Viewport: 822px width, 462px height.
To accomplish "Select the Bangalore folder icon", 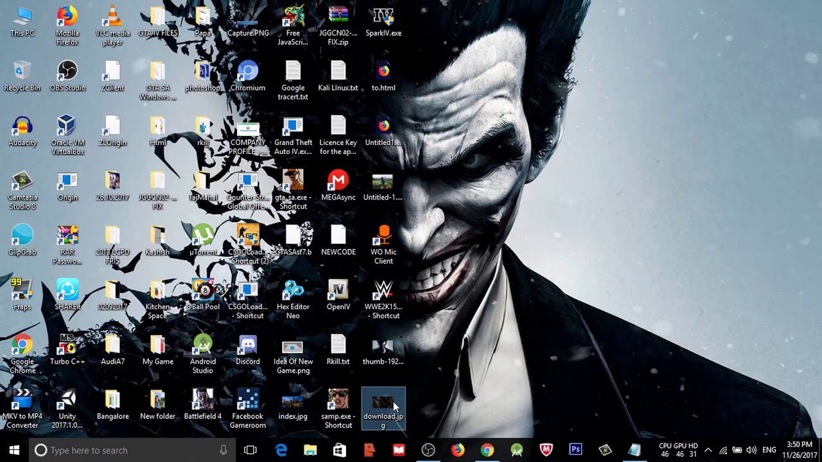I will [112, 405].
